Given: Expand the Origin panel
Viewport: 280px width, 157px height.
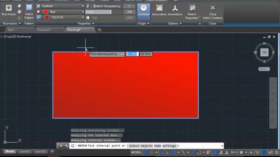Looking at the screenshot, I should [x=143, y=24].
